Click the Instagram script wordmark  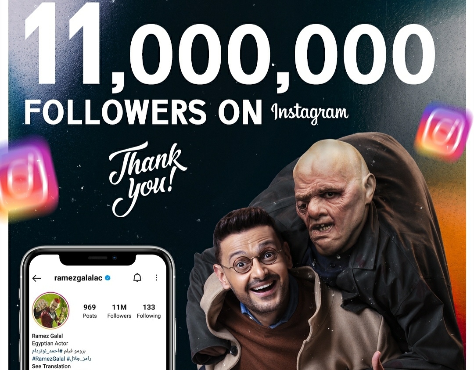[309, 113]
